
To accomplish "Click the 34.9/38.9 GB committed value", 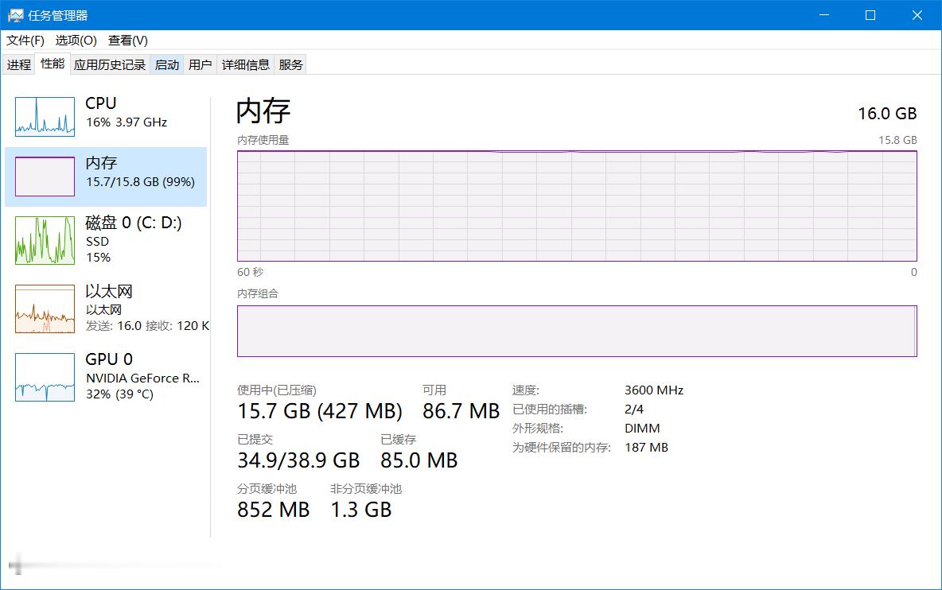I will [298, 460].
